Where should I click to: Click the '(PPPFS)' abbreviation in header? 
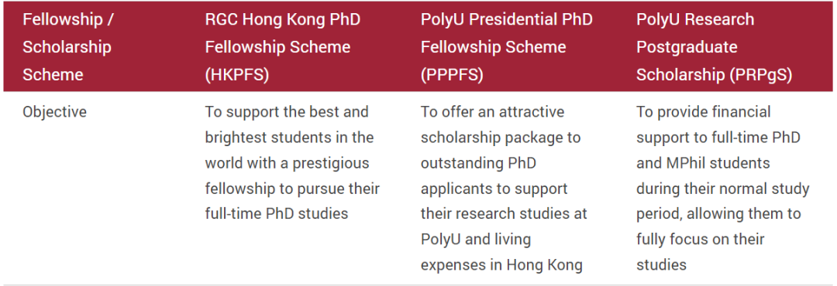tap(452, 74)
